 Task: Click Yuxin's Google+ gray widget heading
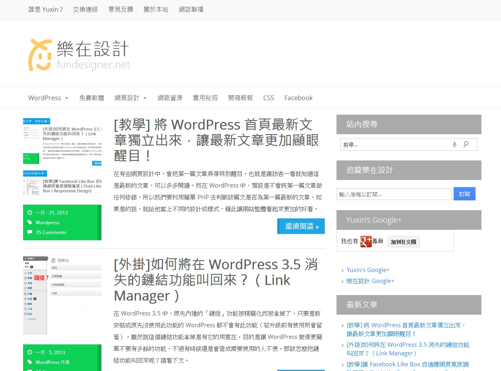[x=409, y=220]
